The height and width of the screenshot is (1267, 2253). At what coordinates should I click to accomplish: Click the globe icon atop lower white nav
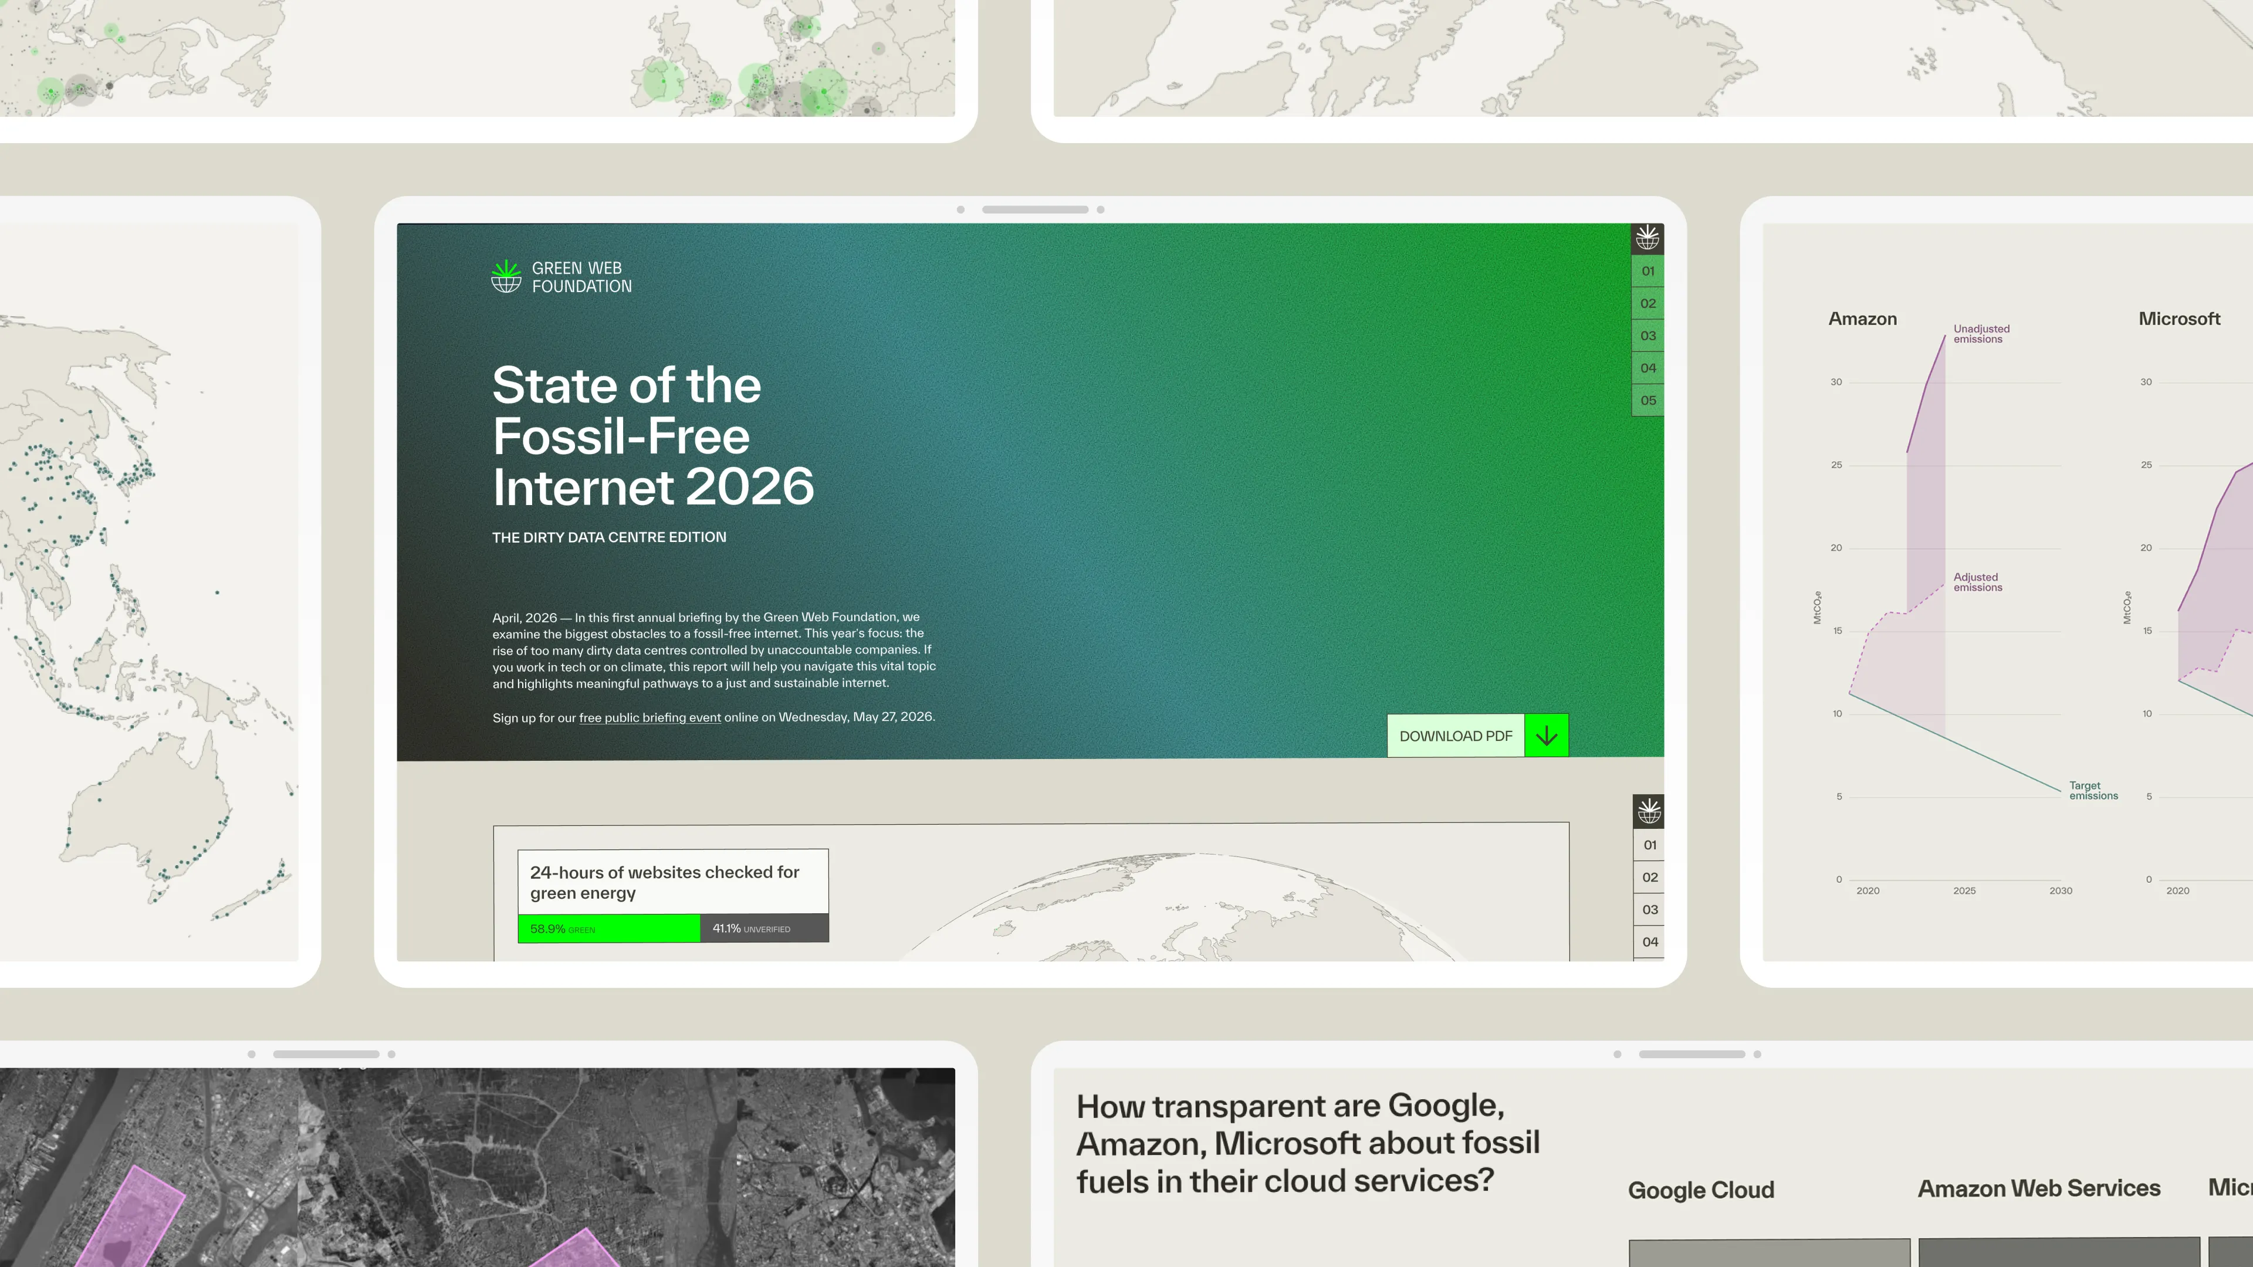pyautogui.click(x=1649, y=811)
